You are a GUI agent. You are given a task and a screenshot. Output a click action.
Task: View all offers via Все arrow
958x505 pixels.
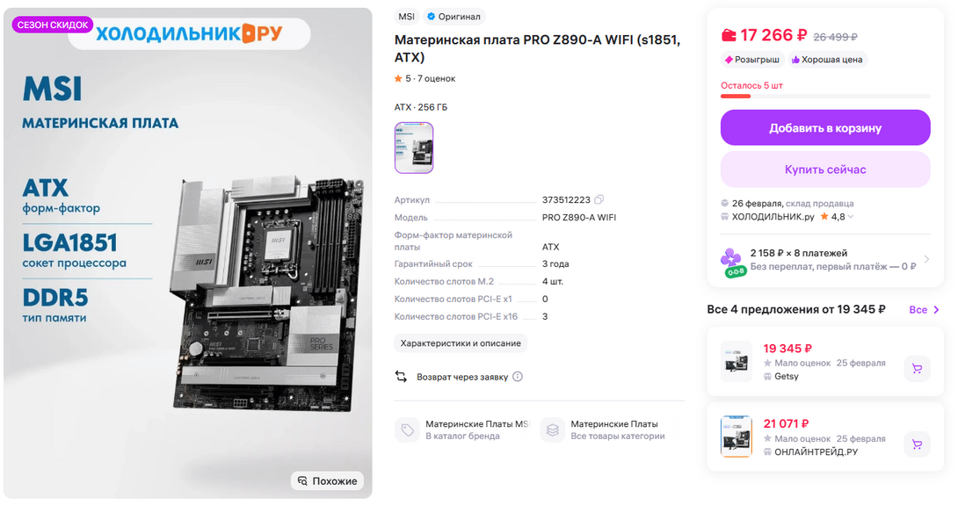tap(924, 310)
